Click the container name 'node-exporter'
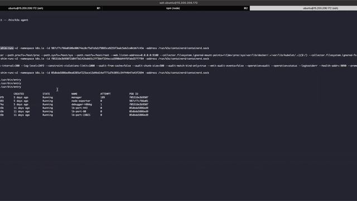357x201 pixels. point(81,101)
